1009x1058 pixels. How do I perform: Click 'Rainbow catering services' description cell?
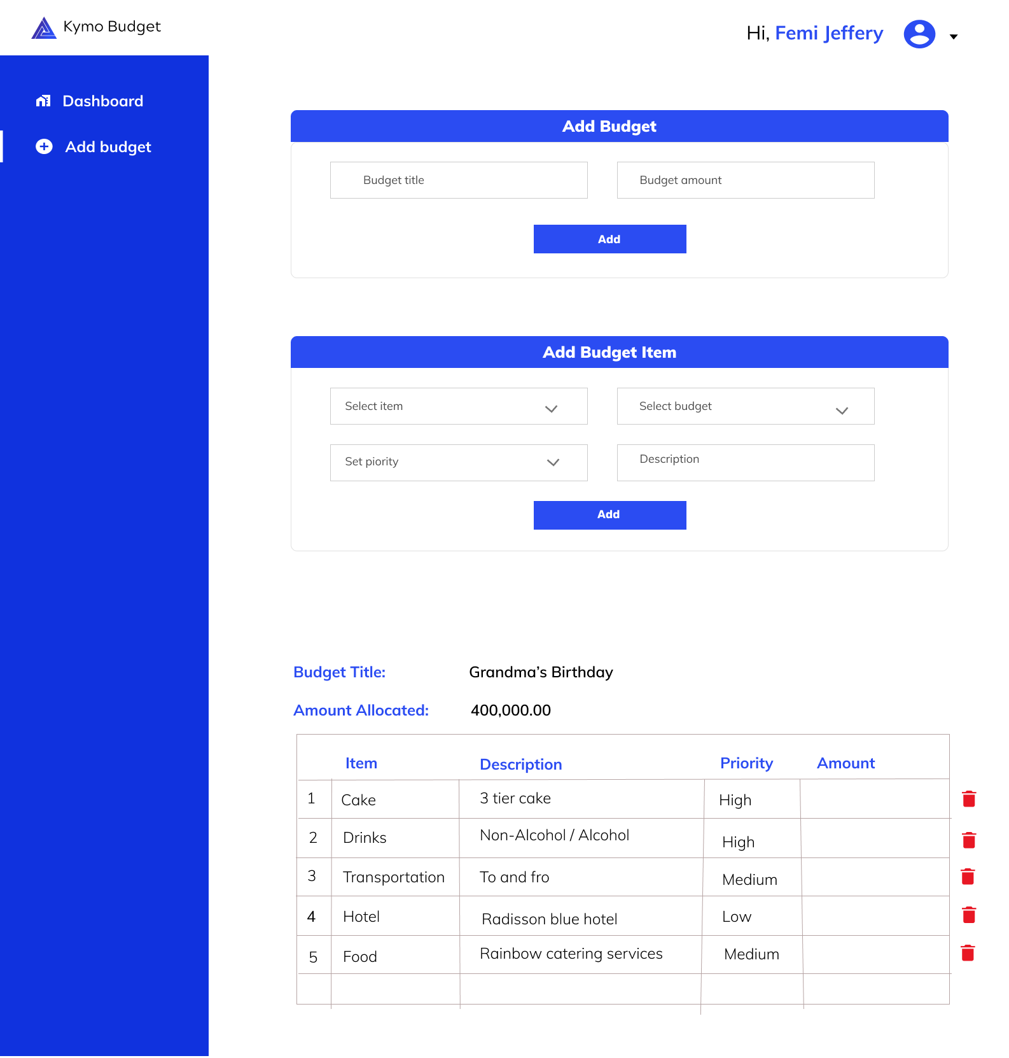[580, 955]
